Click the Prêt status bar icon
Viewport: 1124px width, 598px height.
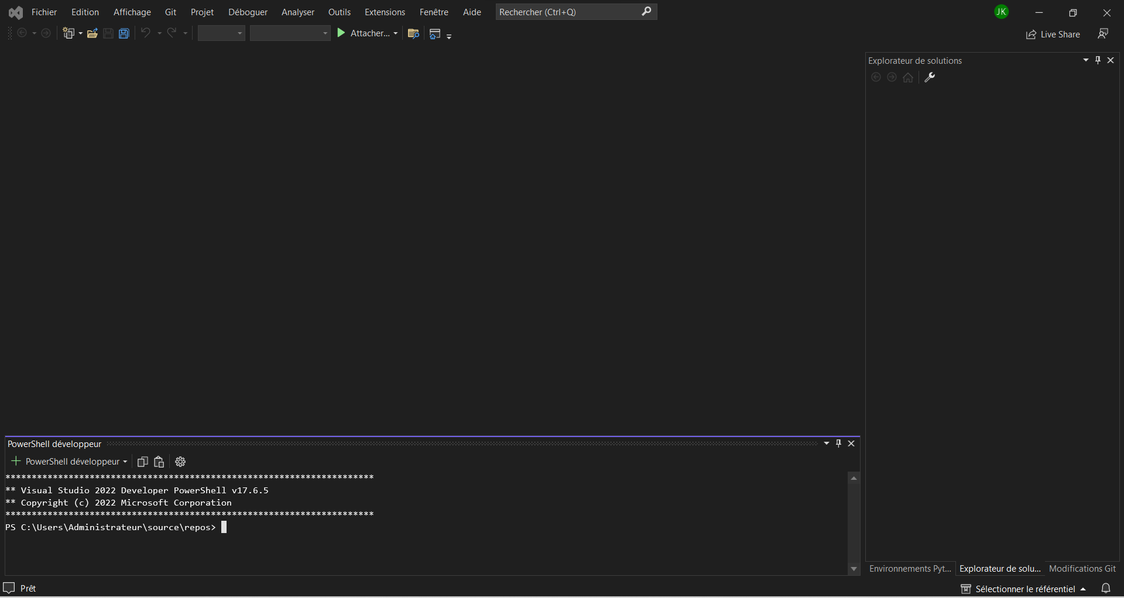pyautogui.click(x=9, y=588)
